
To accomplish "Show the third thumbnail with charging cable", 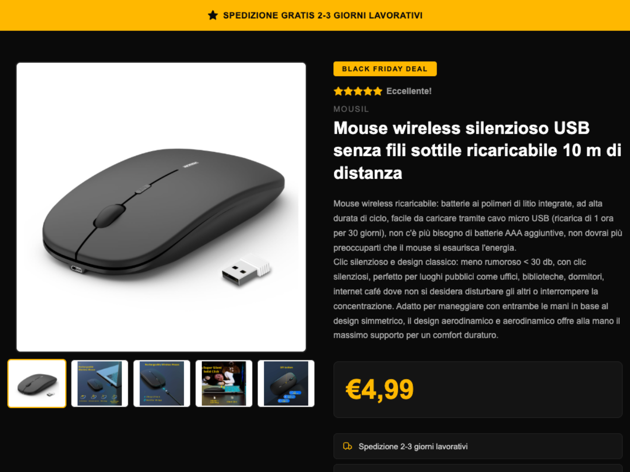I will click(161, 383).
